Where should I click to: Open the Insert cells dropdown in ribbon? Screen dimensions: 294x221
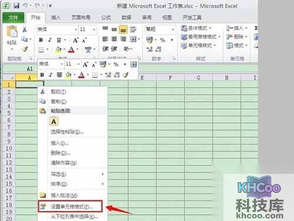point(236,28)
